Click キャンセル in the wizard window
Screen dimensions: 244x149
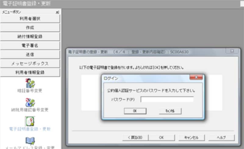[192, 138]
